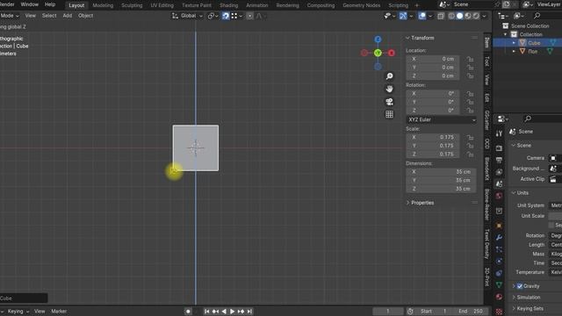This screenshot has width=562, height=316.
Task: Open the Modifiers wrench tab icon
Action: [499, 237]
